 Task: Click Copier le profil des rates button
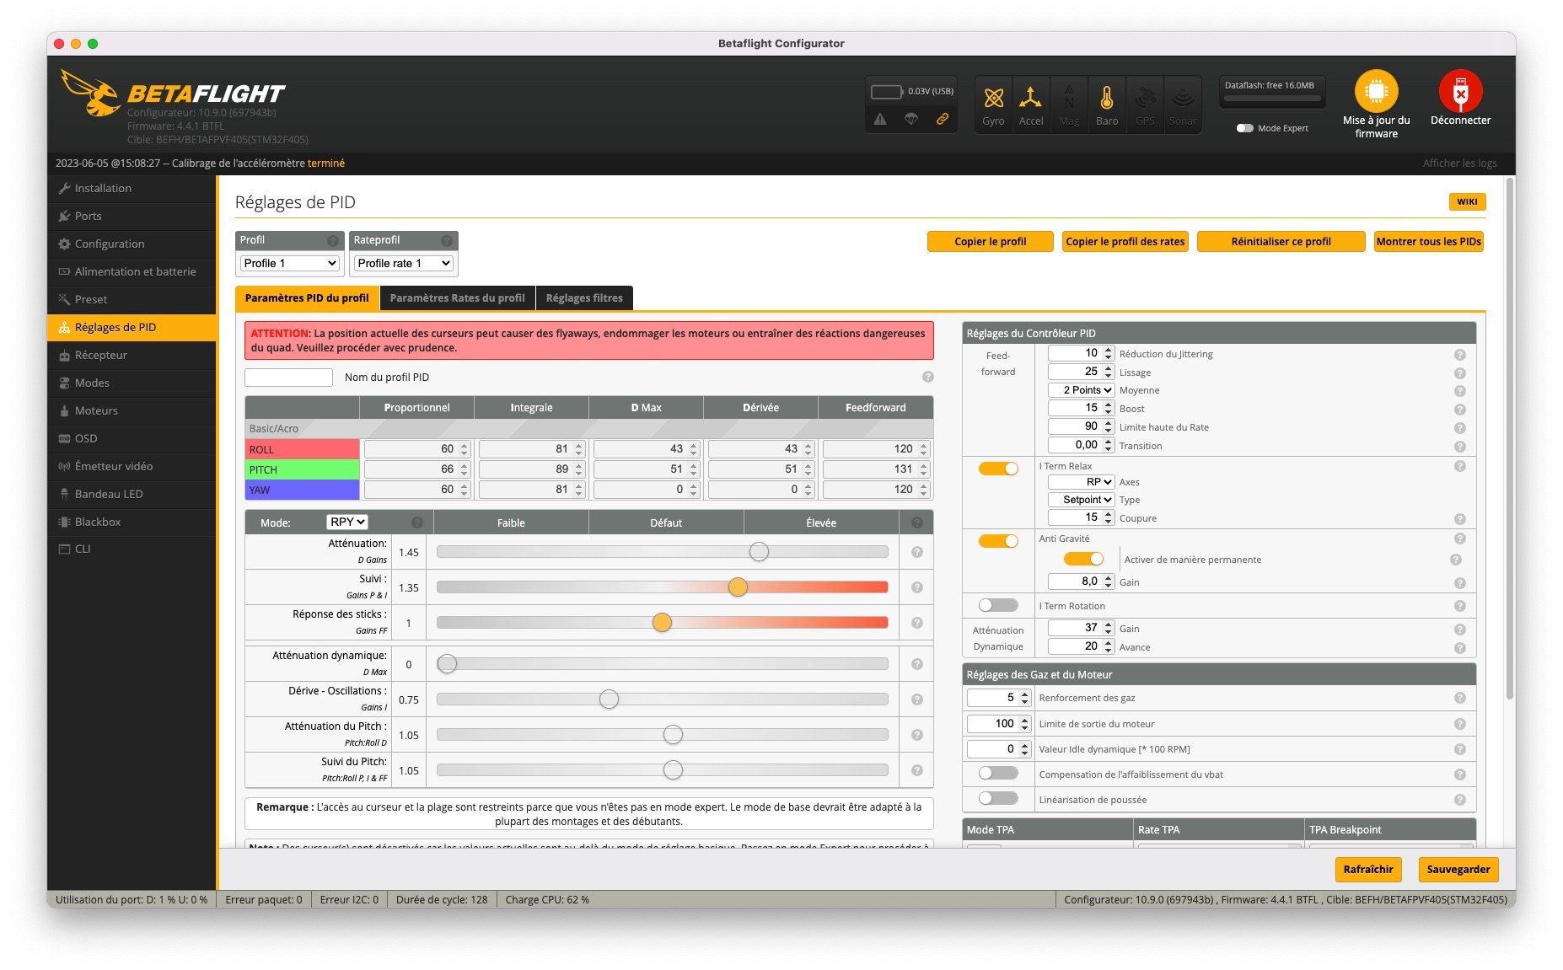(1125, 241)
